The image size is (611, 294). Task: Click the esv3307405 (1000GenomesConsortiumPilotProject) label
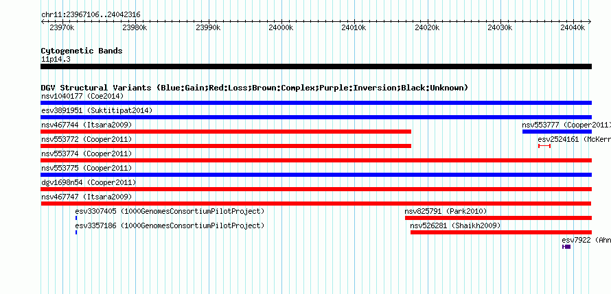[170, 211]
